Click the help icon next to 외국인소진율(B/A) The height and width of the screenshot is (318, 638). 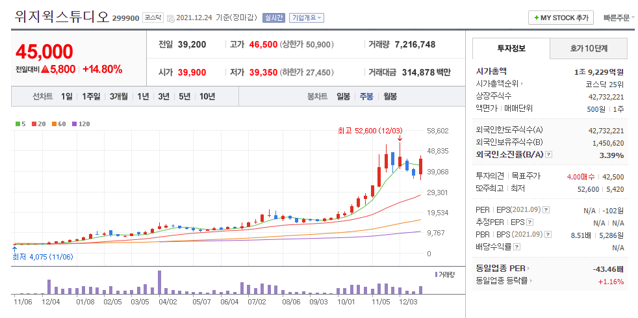[549, 155]
